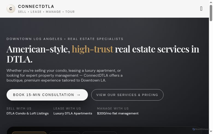Click the small blue badge icon at bottom right
The image size is (213, 134).
pyautogui.click(x=194, y=129)
